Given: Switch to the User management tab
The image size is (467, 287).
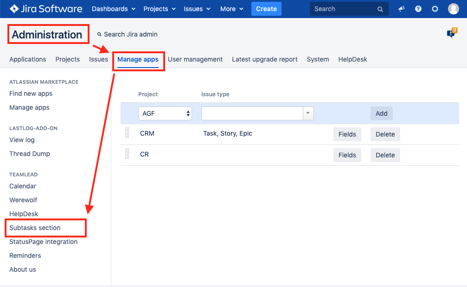Looking at the screenshot, I should [195, 59].
